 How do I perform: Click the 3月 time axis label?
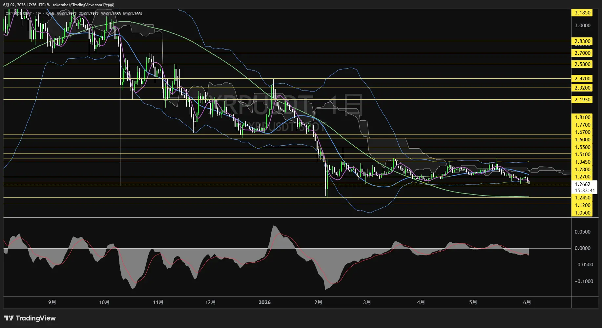coord(367,302)
